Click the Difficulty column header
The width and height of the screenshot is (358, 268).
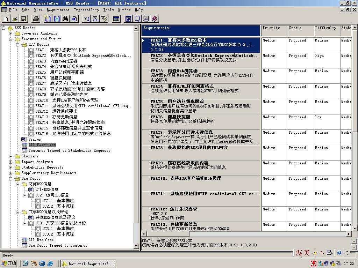[x=327, y=30]
